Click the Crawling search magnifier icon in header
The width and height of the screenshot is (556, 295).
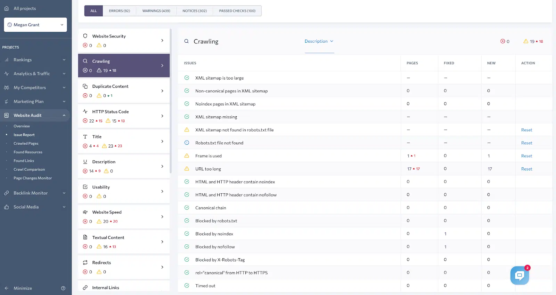click(x=187, y=41)
